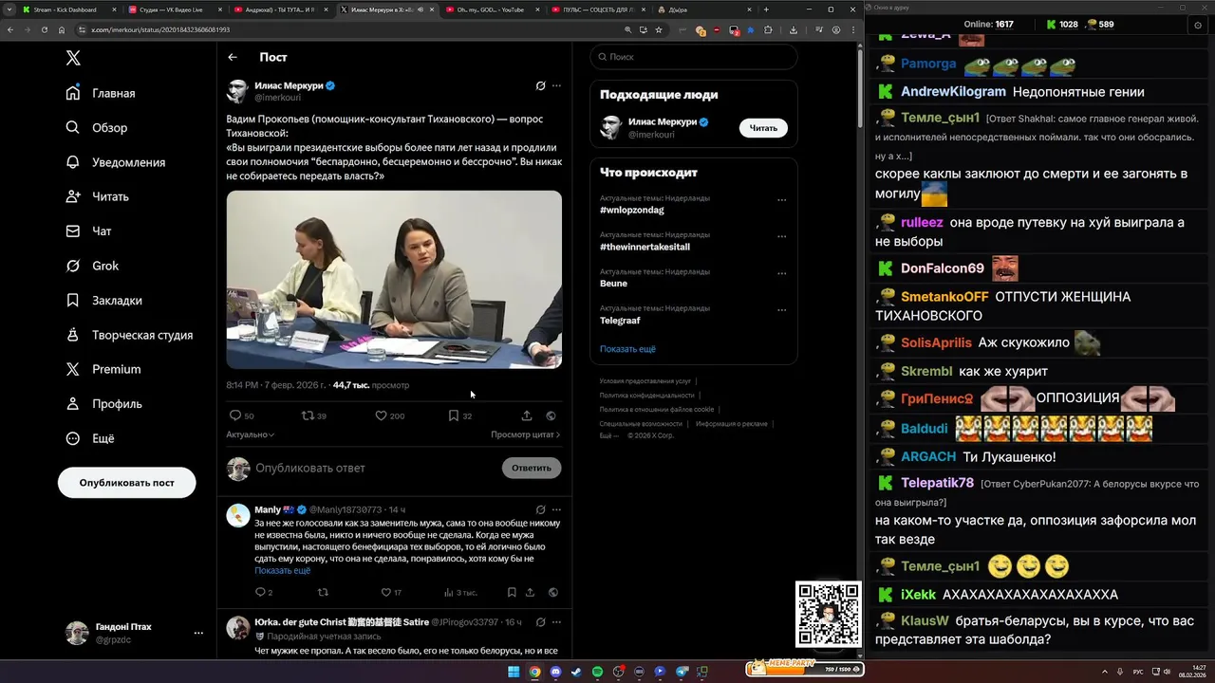This screenshot has height=683, width=1215.
Task: Click the Поиск search box
Action: [694, 57]
